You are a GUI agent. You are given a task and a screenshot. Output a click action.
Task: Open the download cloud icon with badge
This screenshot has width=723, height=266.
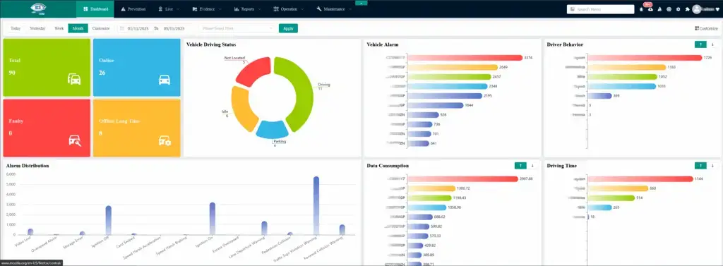click(650, 8)
